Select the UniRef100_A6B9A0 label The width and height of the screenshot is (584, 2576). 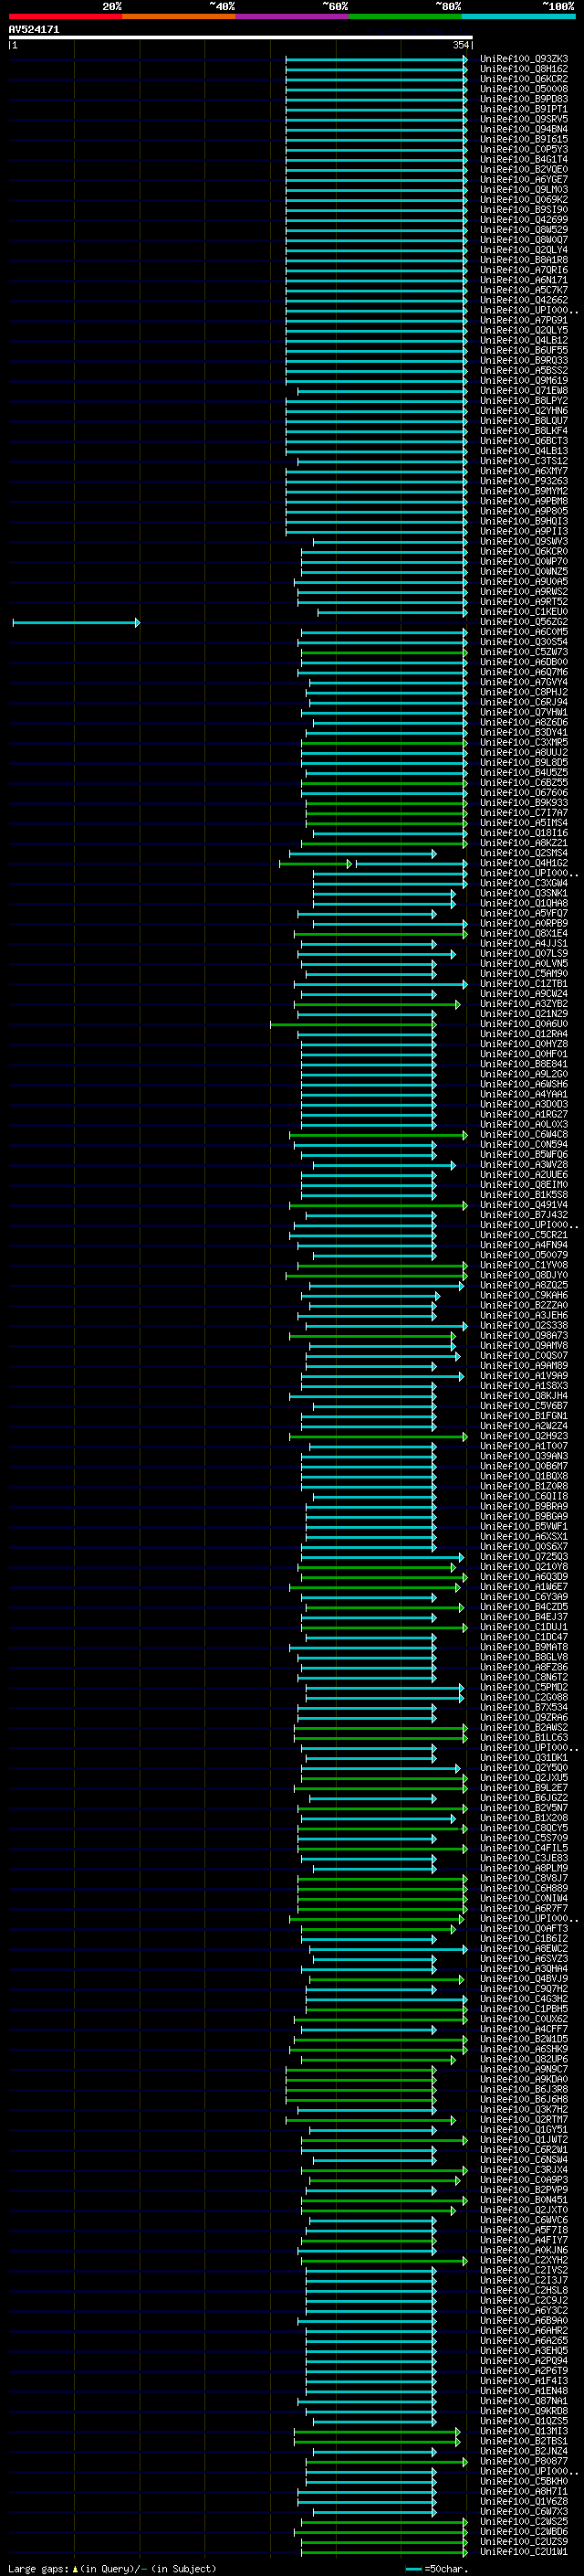(523, 2321)
